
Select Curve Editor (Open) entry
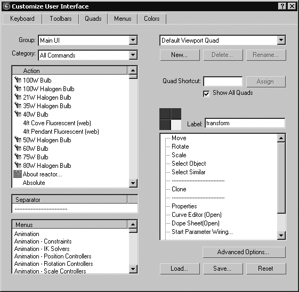[197, 215]
